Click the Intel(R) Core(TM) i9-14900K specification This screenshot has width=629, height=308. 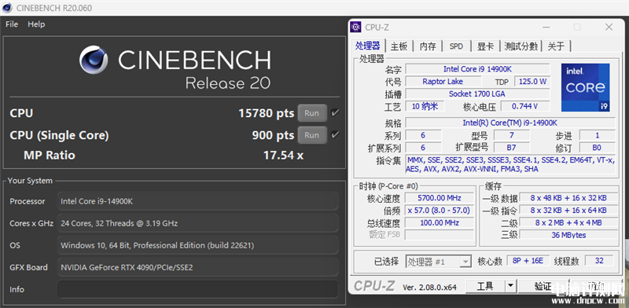pyautogui.click(x=509, y=123)
